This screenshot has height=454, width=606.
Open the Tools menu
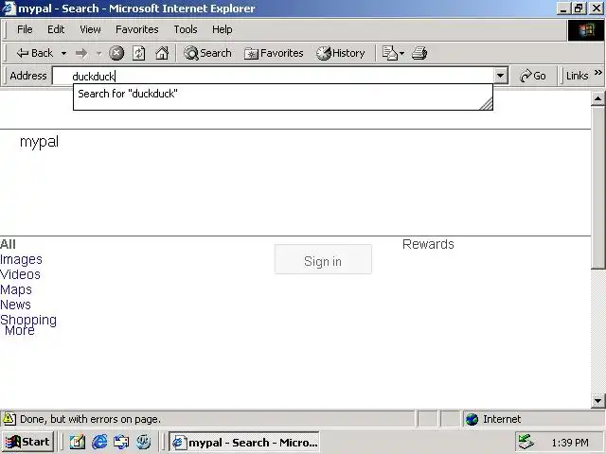[x=186, y=29]
